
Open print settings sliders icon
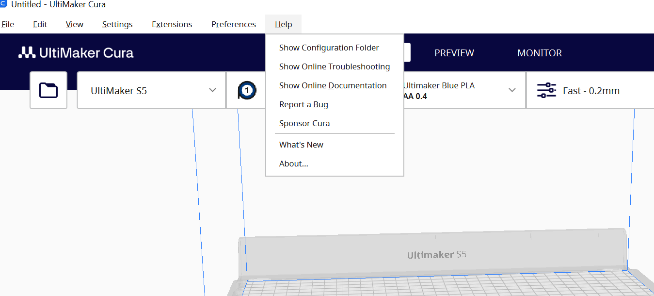click(546, 91)
